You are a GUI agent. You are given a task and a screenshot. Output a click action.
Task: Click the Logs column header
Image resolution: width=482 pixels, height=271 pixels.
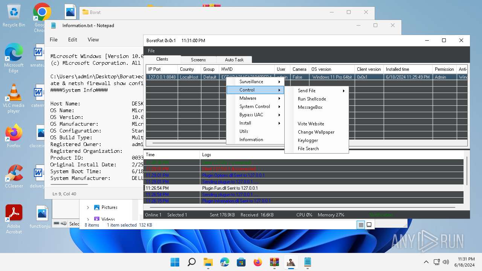pyautogui.click(x=331, y=155)
